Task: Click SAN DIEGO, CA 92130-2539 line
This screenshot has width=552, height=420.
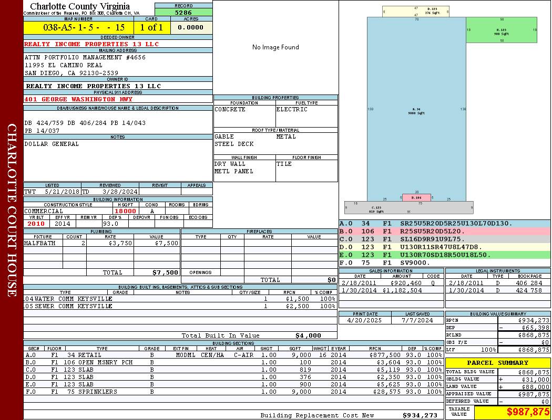Action: pyautogui.click(x=71, y=73)
